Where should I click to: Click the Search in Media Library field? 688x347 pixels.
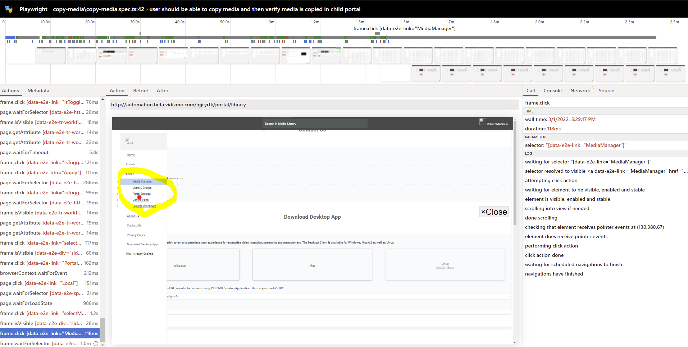[315, 124]
